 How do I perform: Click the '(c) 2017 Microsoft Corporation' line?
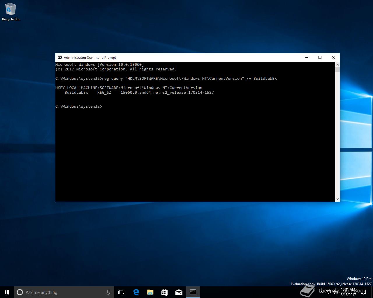(x=116, y=69)
